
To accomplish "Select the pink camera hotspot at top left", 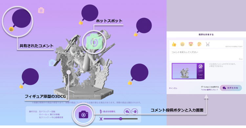I will coord(41,10).
